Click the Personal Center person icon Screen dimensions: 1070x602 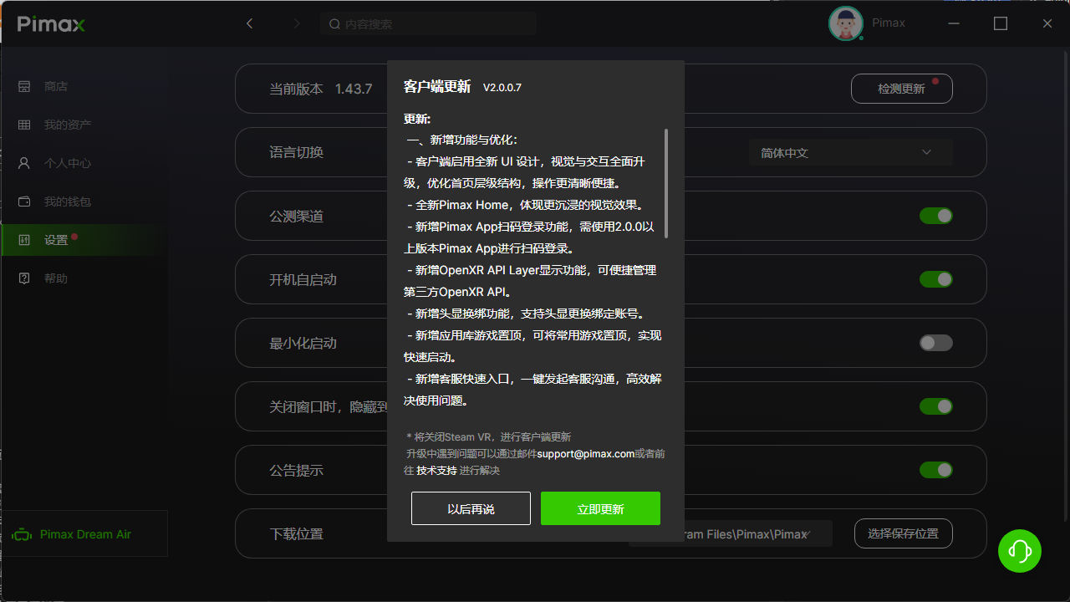pos(24,163)
